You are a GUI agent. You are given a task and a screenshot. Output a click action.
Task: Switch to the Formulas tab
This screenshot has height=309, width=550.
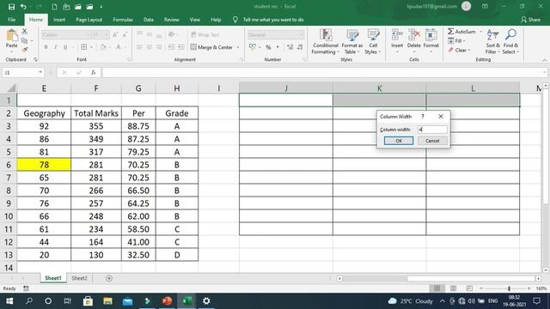123,20
